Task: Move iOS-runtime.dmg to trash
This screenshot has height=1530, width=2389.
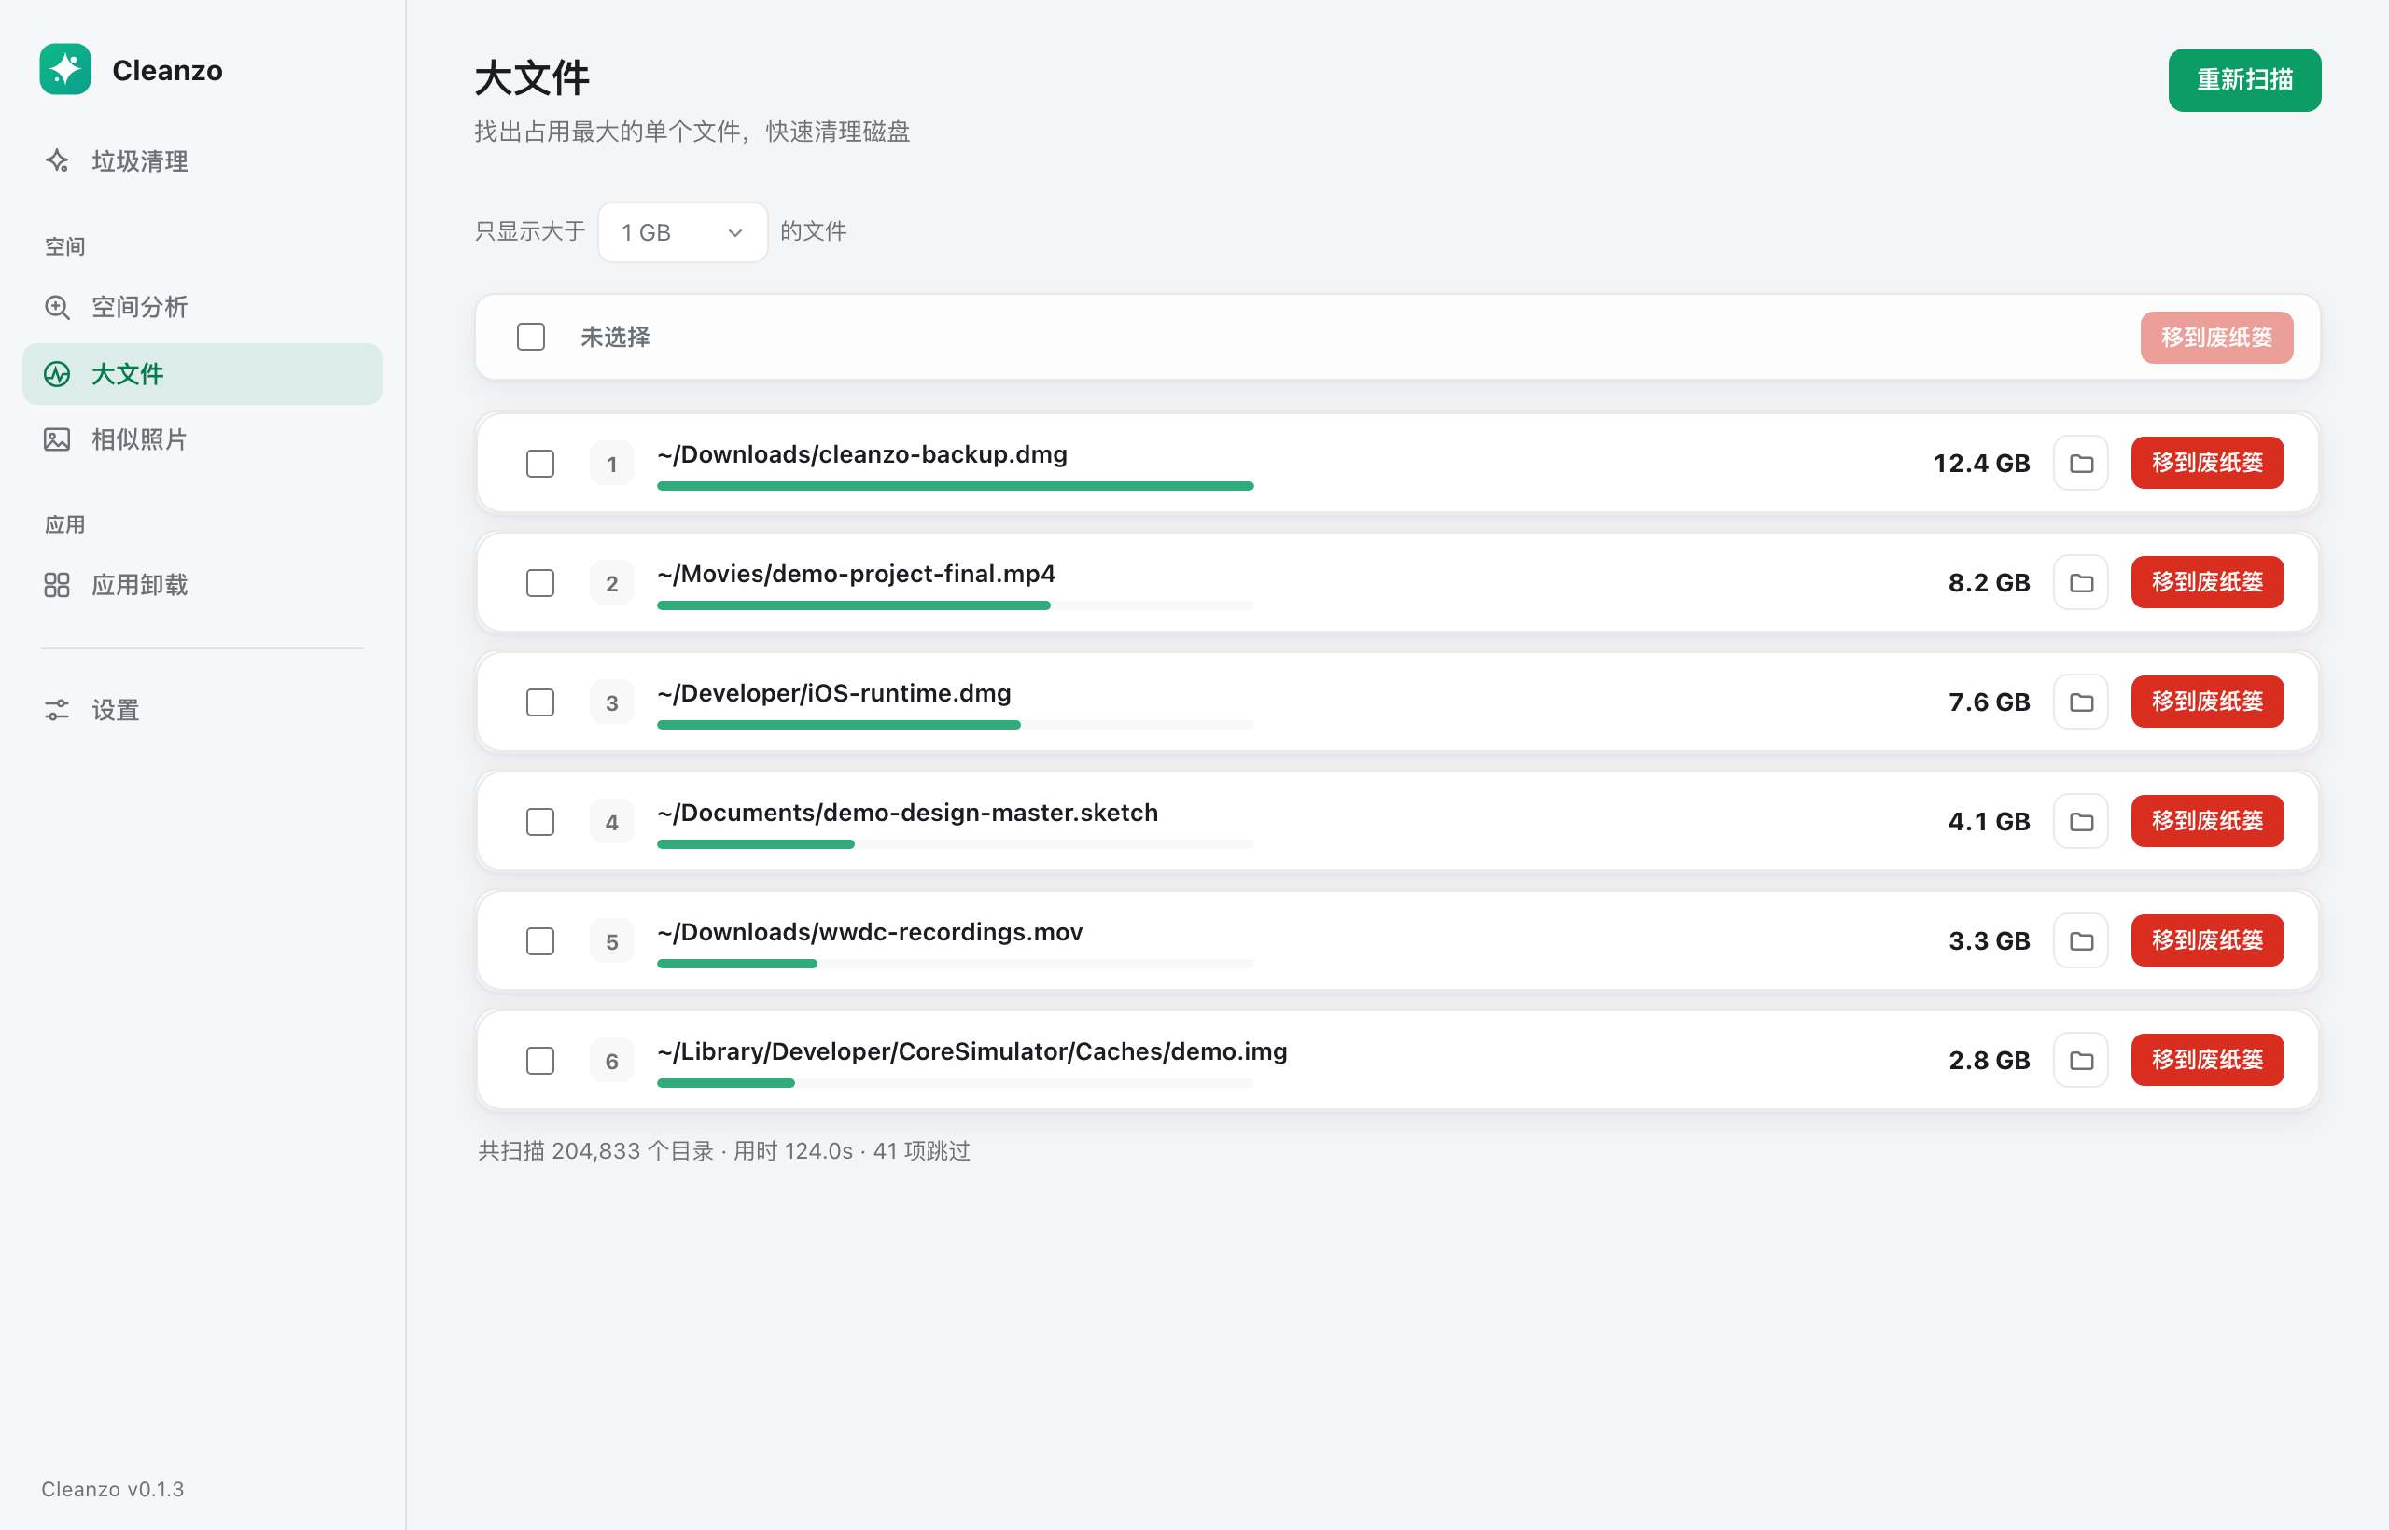Action: click(x=2207, y=702)
